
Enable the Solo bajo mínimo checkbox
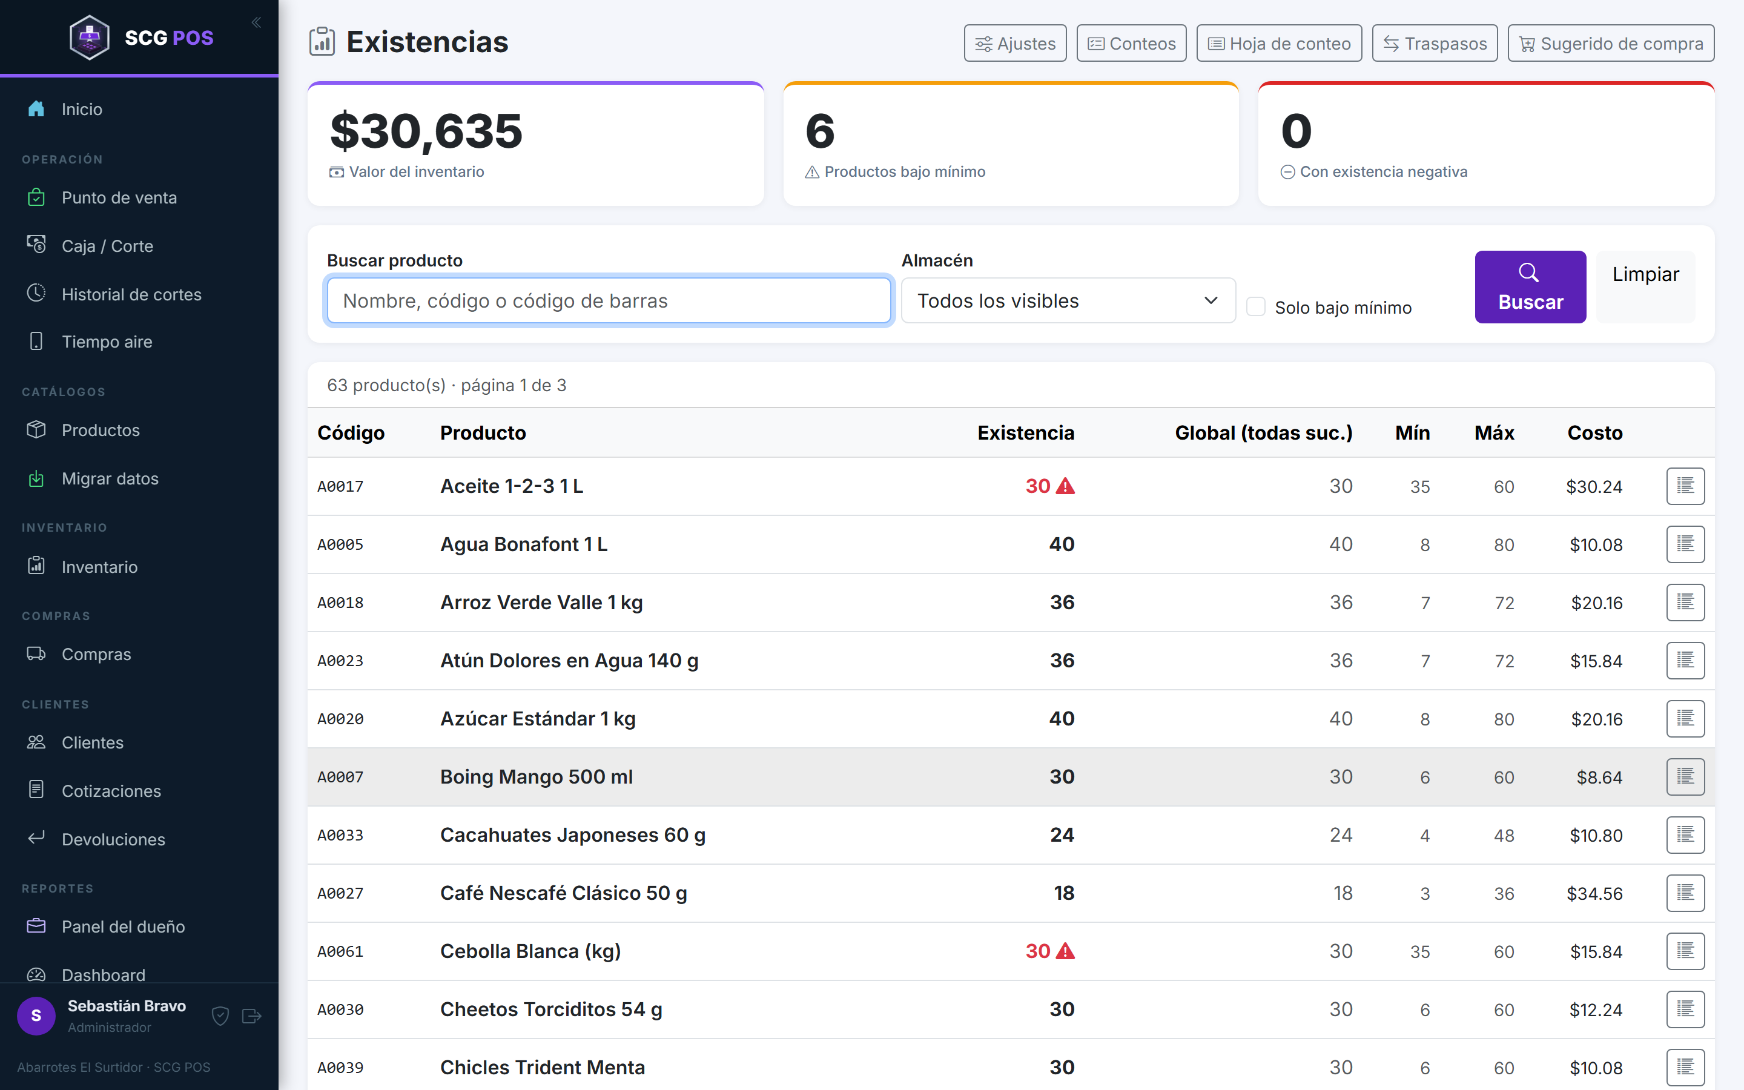coord(1256,306)
